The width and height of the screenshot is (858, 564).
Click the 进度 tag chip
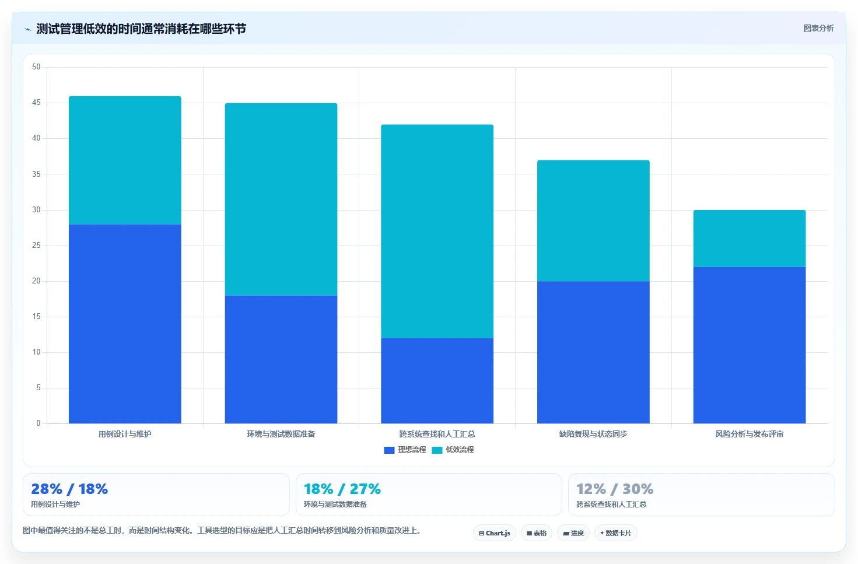[573, 533]
